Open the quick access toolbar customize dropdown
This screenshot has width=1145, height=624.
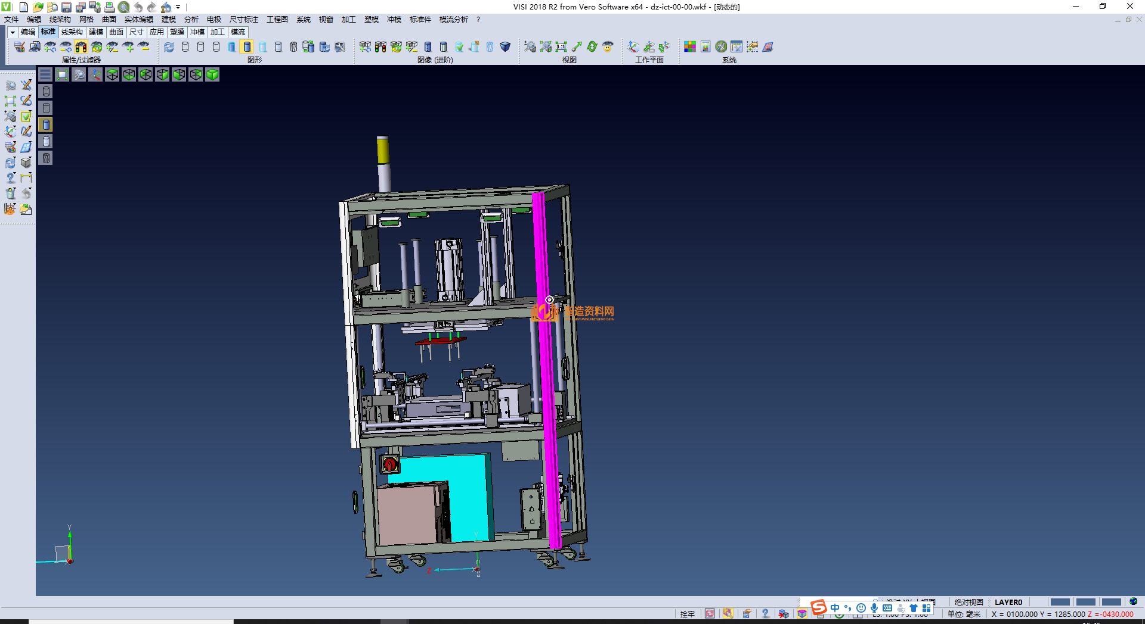coord(178,7)
